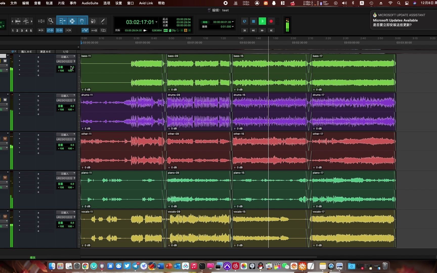Toggle Insertion Follows Playback
The width and height of the screenshot is (437, 273).
(68, 30)
